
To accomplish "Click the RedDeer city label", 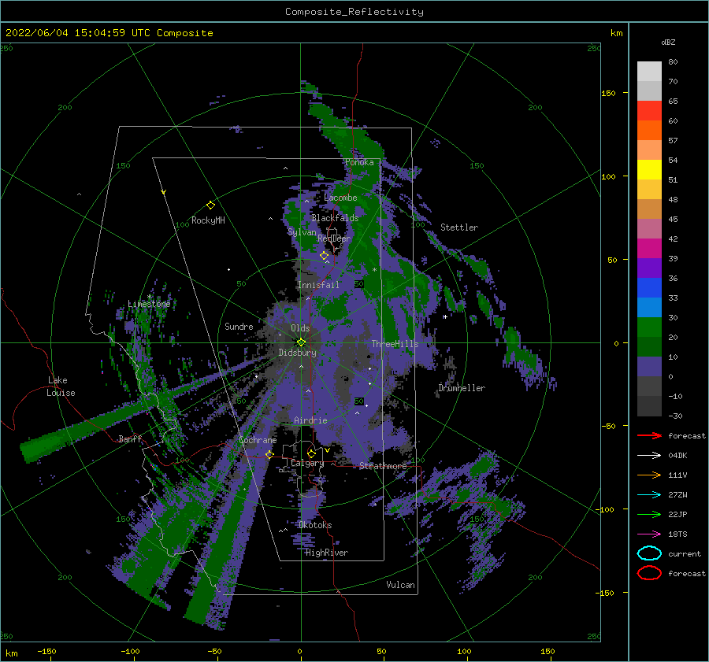I will [334, 239].
